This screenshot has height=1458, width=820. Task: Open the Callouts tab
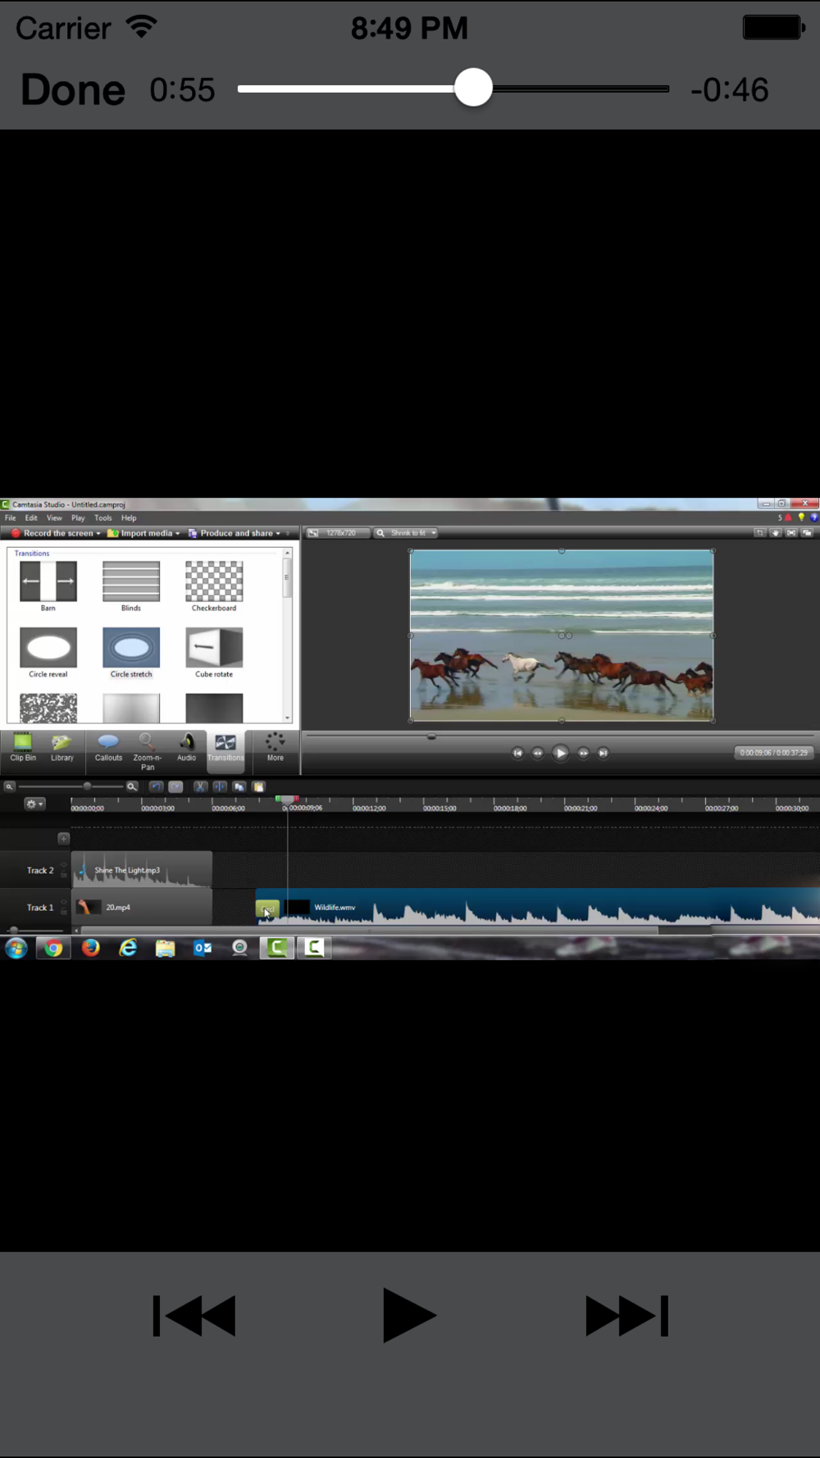pos(108,747)
